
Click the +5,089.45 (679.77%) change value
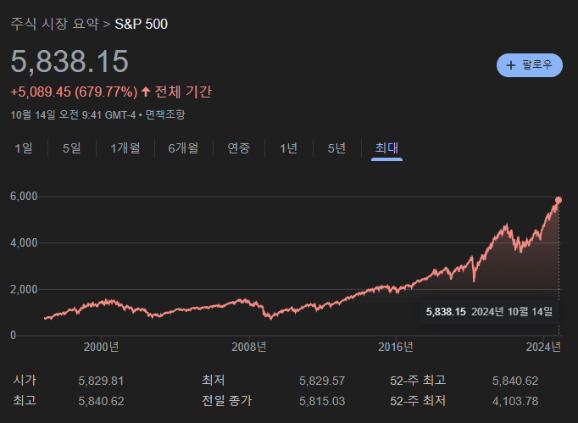tap(74, 92)
